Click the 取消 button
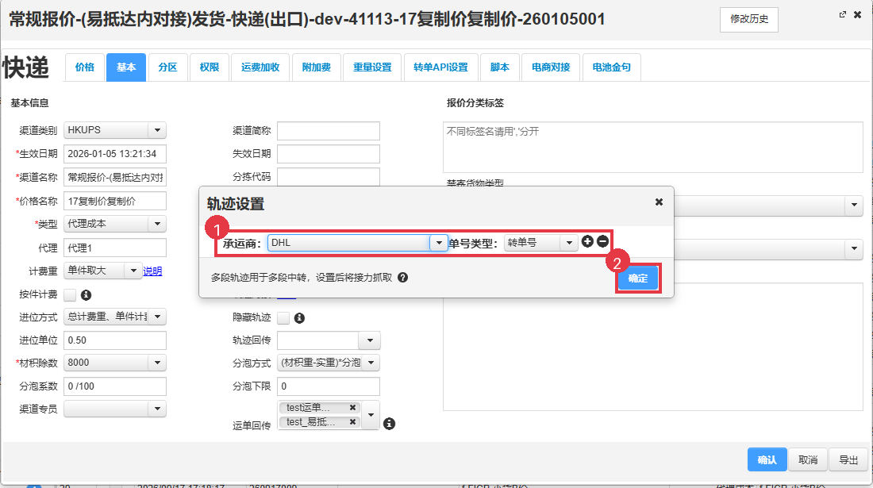This screenshot has width=873, height=488. pos(808,459)
